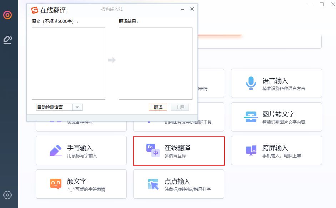Minimize the main toolbox window
Viewport: 336px width, 208px height.
click(x=310, y=4)
